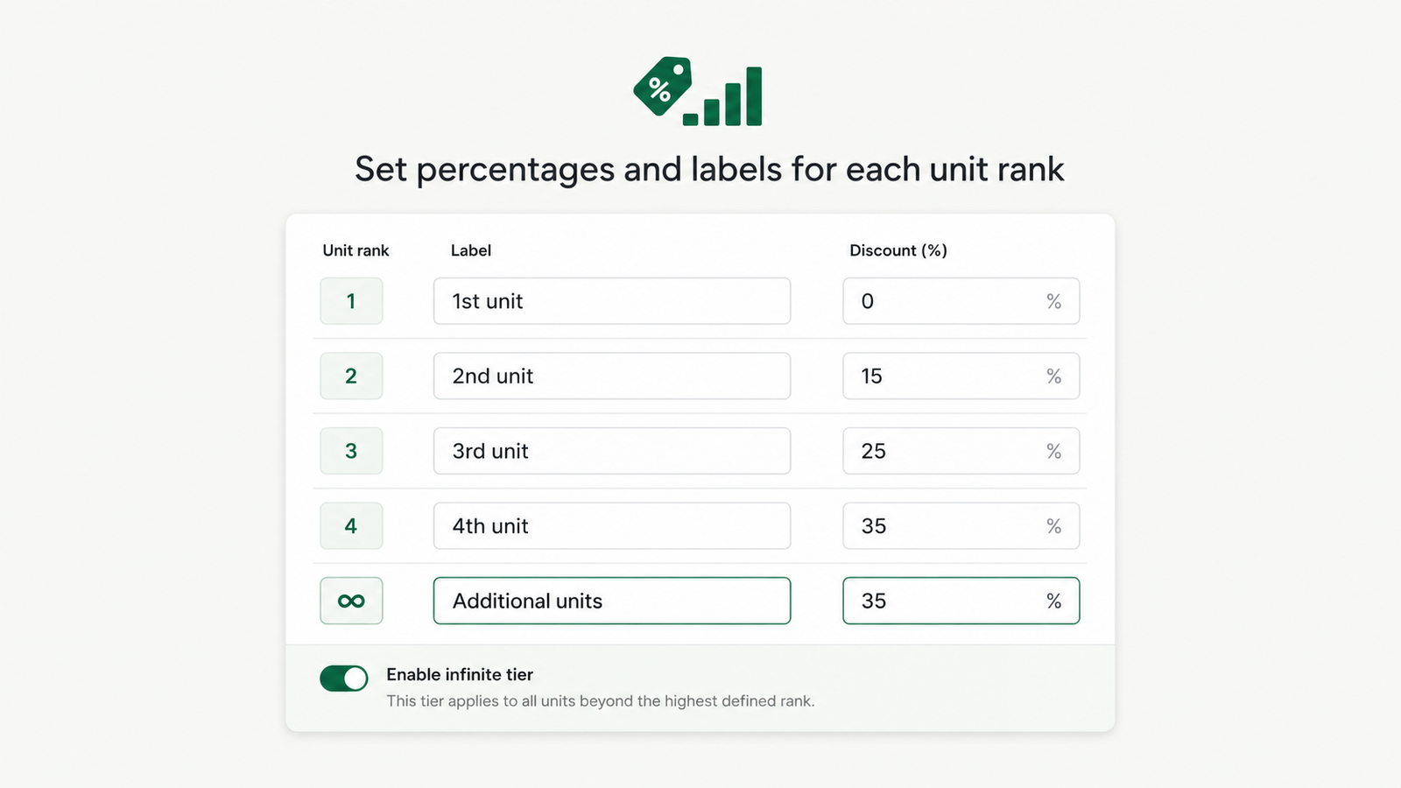The width and height of the screenshot is (1401, 788).
Task: Click the Discount (%) column header
Action: 898,250
